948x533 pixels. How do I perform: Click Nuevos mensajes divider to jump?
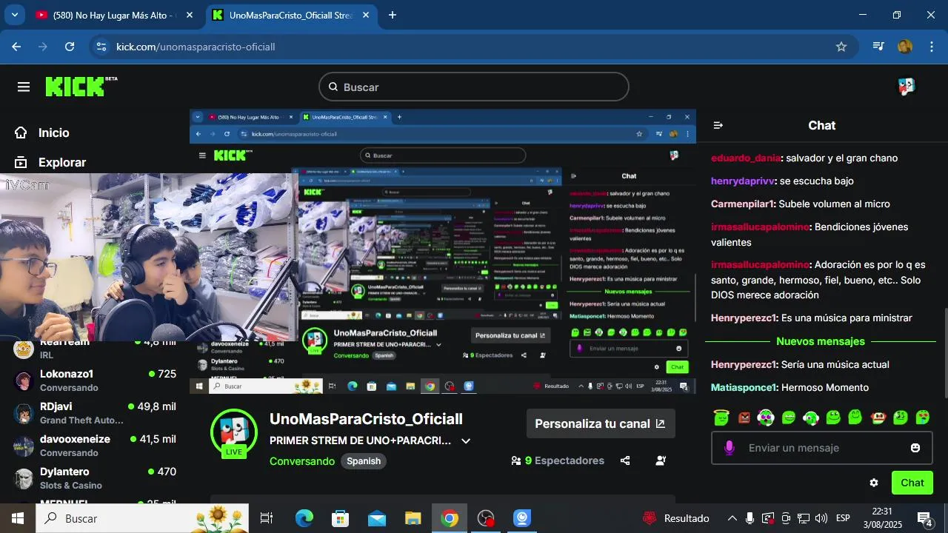[821, 341]
